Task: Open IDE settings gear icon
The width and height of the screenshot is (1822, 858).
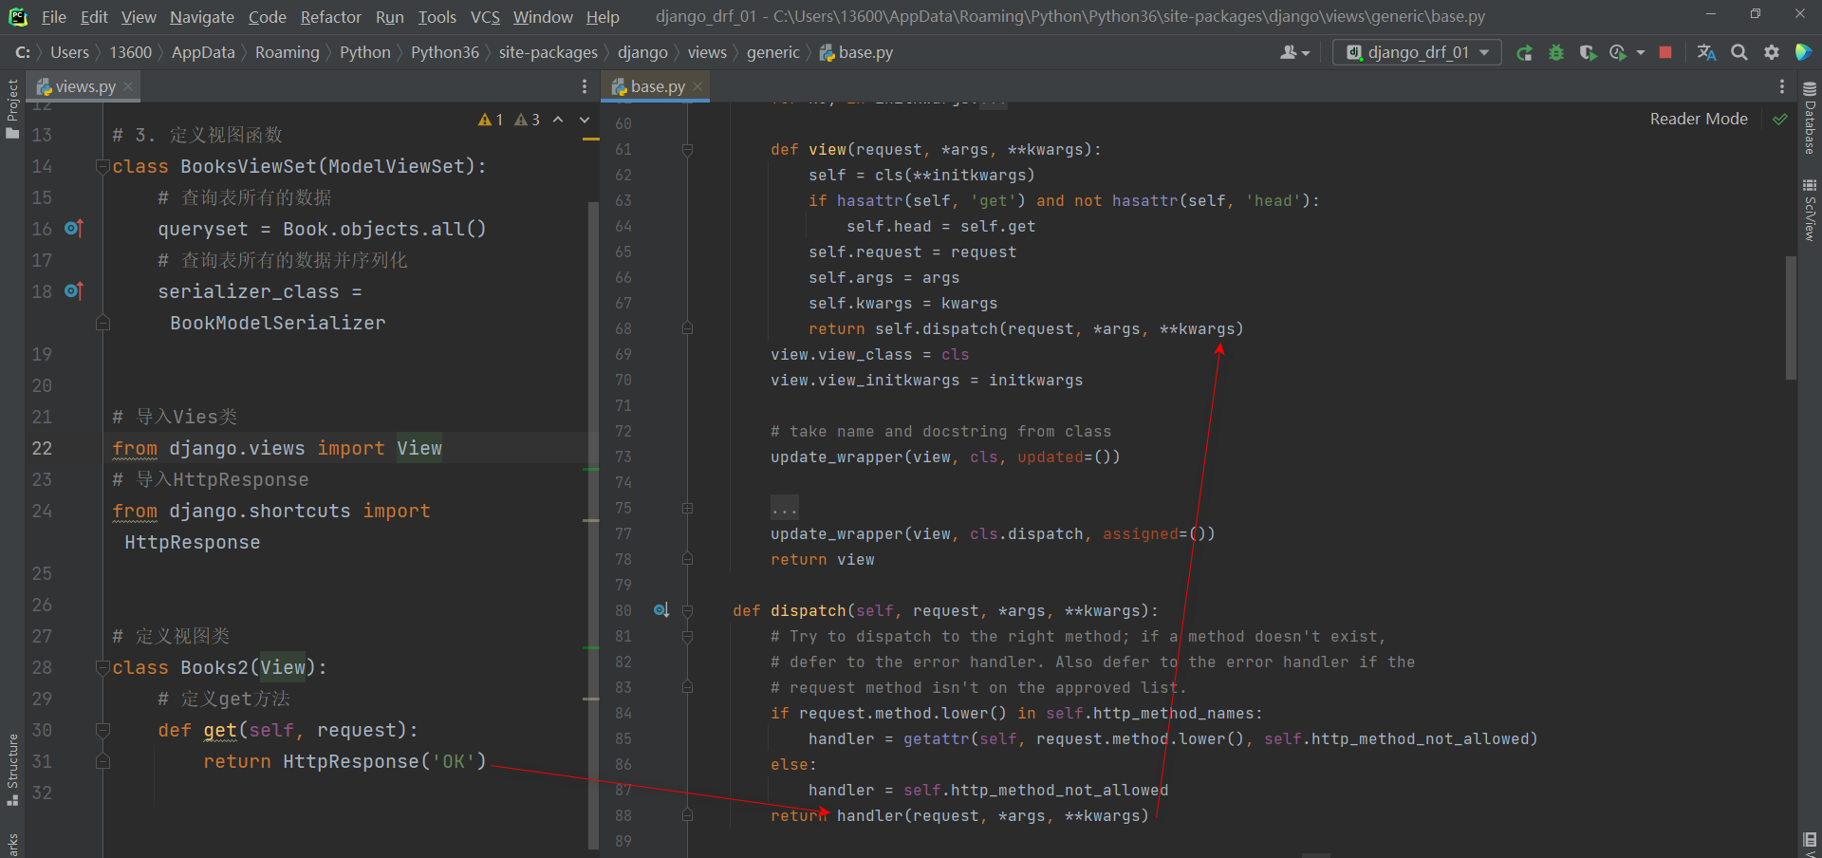Action: pyautogui.click(x=1771, y=53)
